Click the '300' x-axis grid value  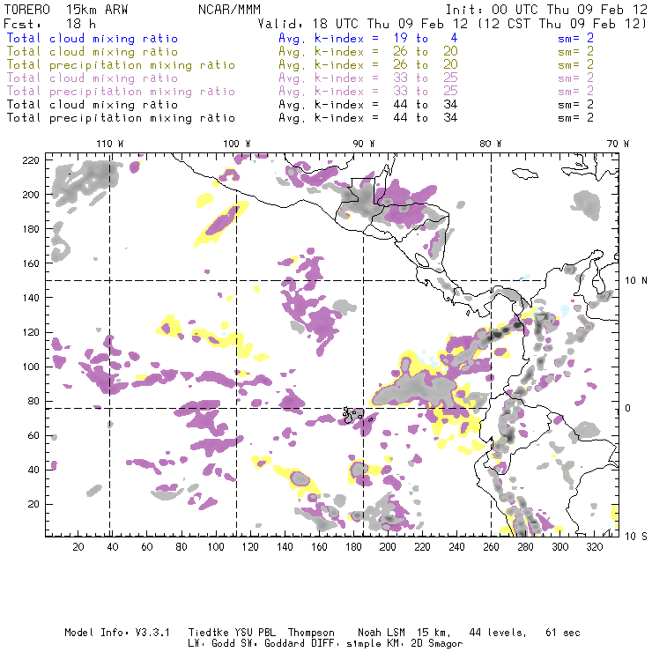[559, 547]
